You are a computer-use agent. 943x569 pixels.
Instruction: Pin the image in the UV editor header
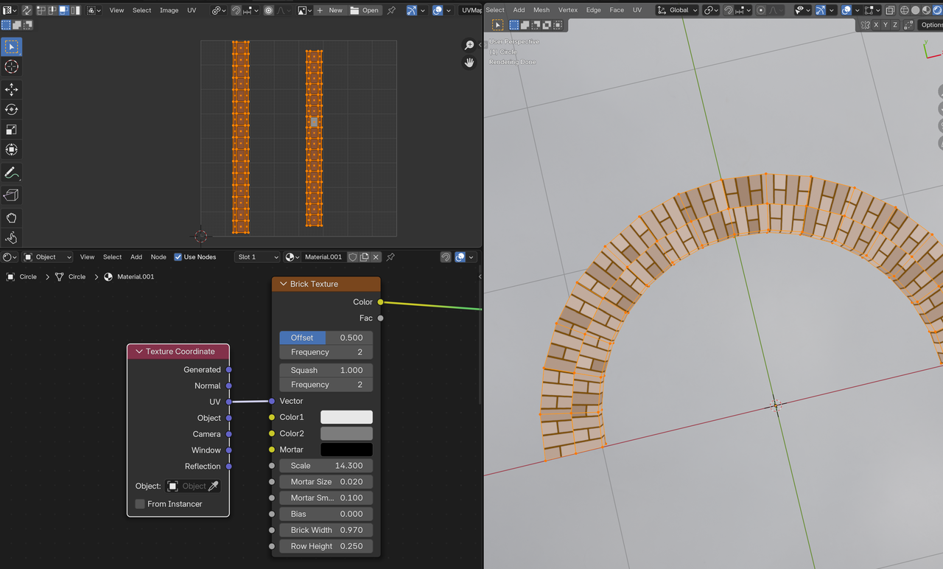click(391, 10)
